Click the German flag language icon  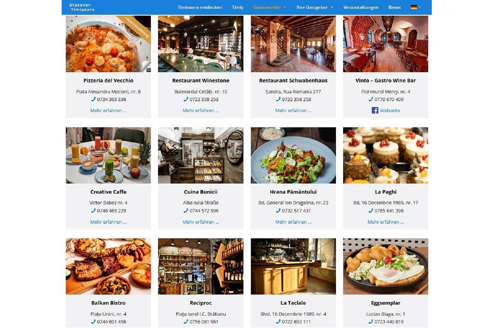coord(414,7)
